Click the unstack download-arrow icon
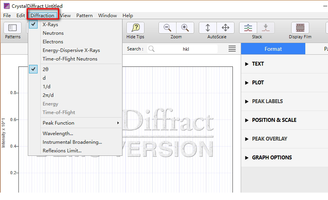 coord(266,28)
